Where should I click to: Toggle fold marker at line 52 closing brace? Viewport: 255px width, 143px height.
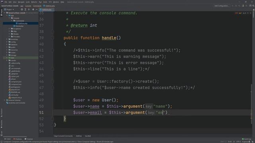pyautogui.click(x=52, y=119)
